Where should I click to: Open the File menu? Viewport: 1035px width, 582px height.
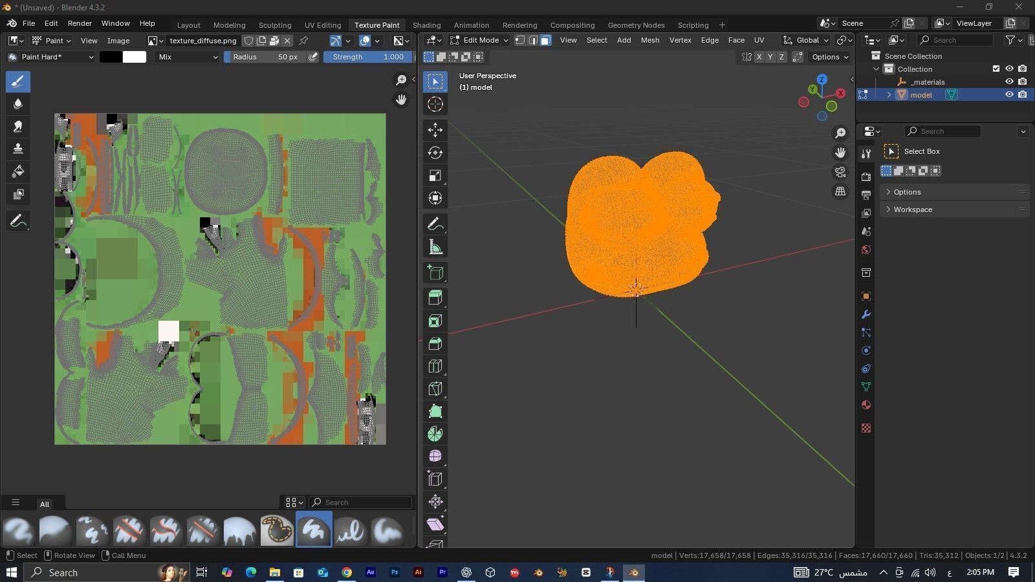point(28,23)
